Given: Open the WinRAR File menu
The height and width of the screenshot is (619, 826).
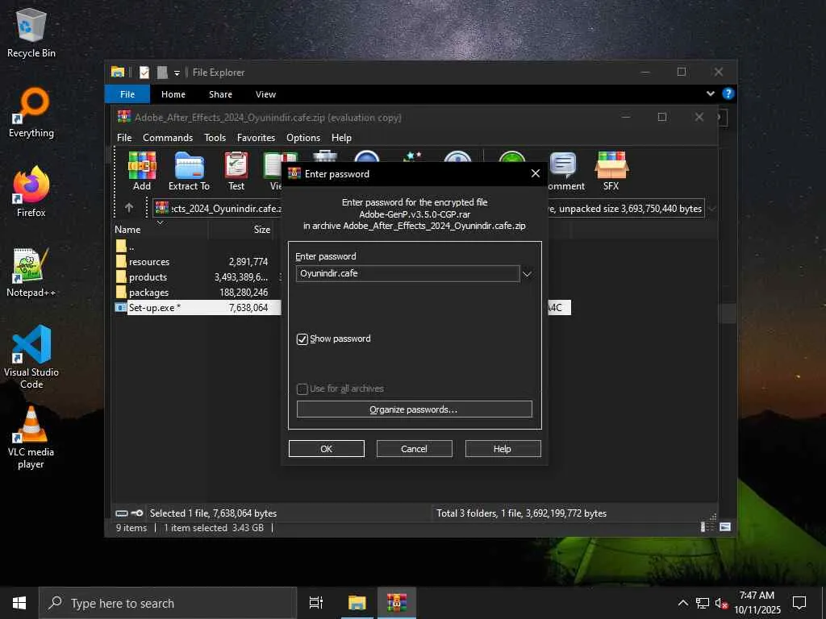Looking at the screenshot, I should click(124, 137).
